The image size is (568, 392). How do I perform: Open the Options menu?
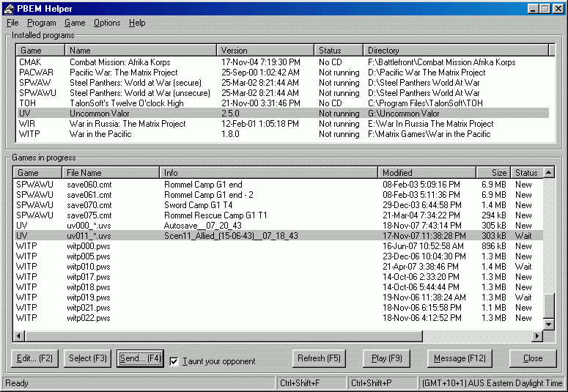(107, 23)
